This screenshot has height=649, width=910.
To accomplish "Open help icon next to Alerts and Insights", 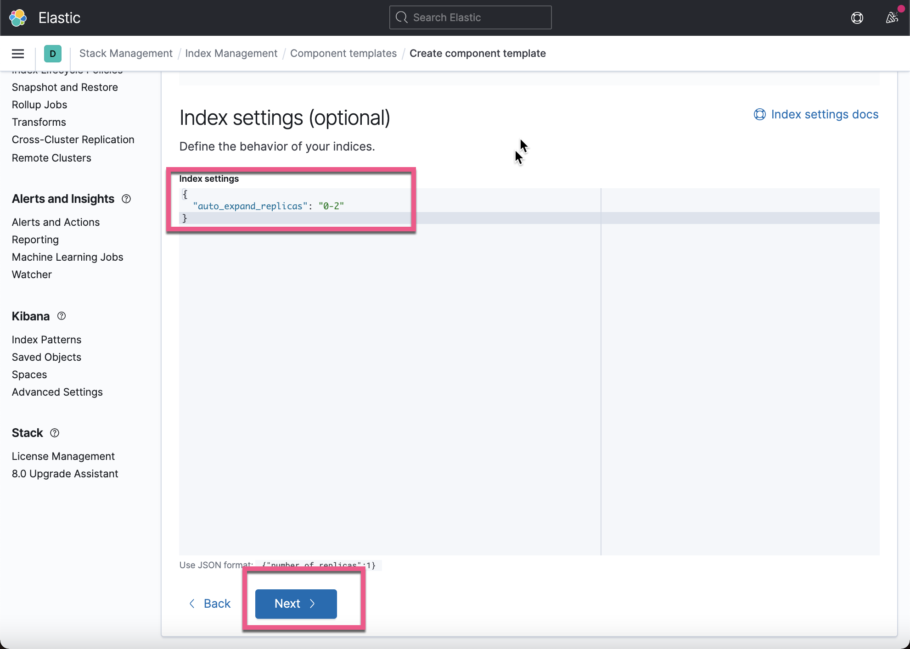I will pyautogui.click(x=126, y=199).
